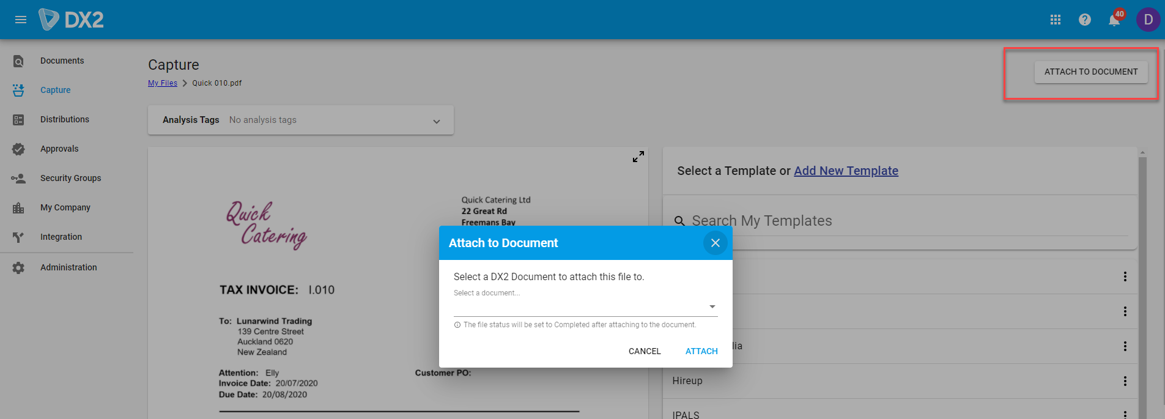
Task: Select the Hireup template row
Action: click(900, 381)
